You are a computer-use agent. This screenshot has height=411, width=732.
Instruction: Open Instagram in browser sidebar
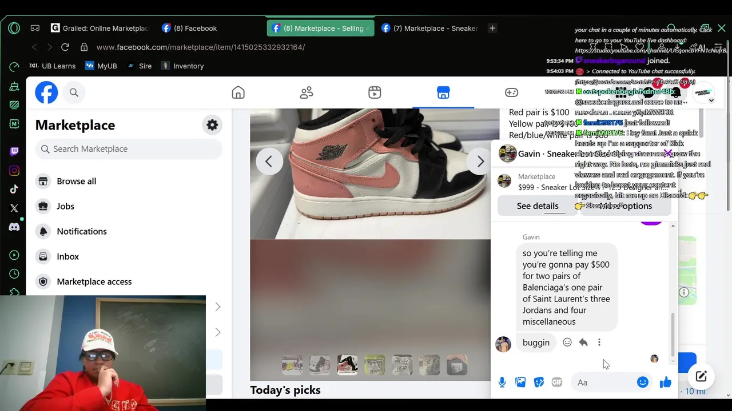click(14, 170)
